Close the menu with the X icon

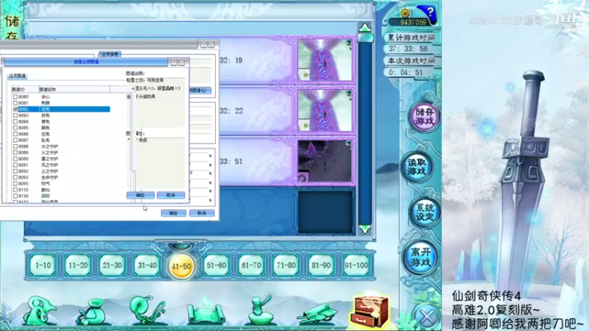tap(427, 316)
